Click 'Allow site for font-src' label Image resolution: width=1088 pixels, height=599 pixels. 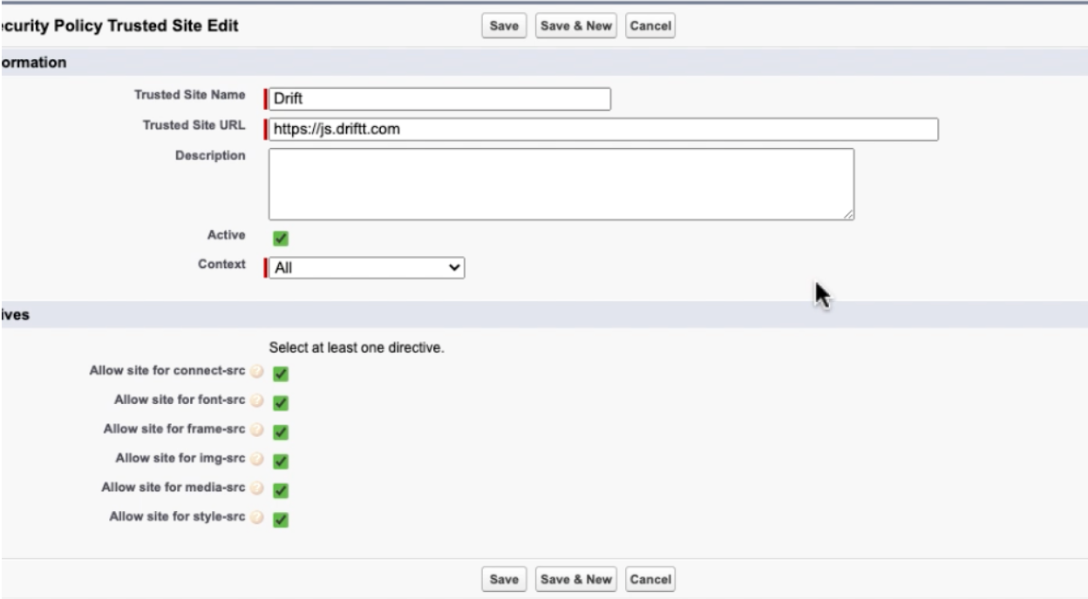[x=180, y=400]
